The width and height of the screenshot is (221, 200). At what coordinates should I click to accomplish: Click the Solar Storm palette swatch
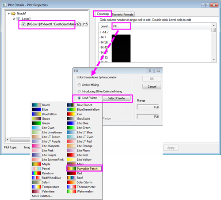coord(72,182)
